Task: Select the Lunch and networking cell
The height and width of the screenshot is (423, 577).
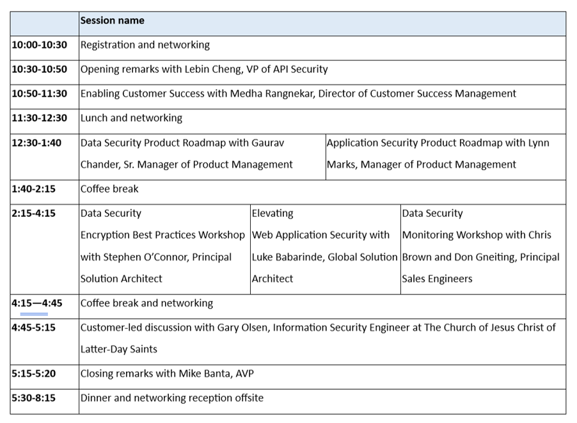Action: [x=131, y=118]
